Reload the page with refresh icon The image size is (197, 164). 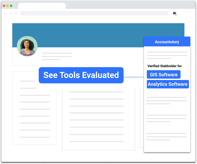coord(16,13)
